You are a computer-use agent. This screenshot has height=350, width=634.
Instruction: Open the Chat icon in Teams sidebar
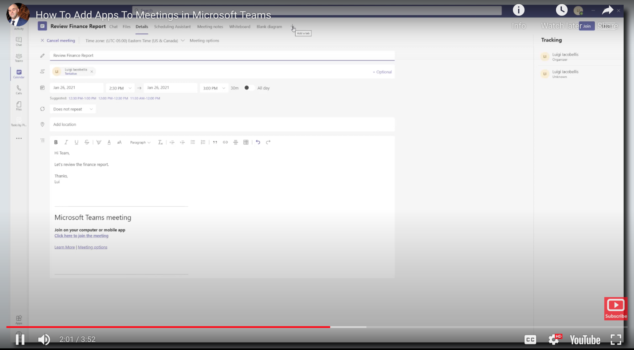click(x=19, y=41)
